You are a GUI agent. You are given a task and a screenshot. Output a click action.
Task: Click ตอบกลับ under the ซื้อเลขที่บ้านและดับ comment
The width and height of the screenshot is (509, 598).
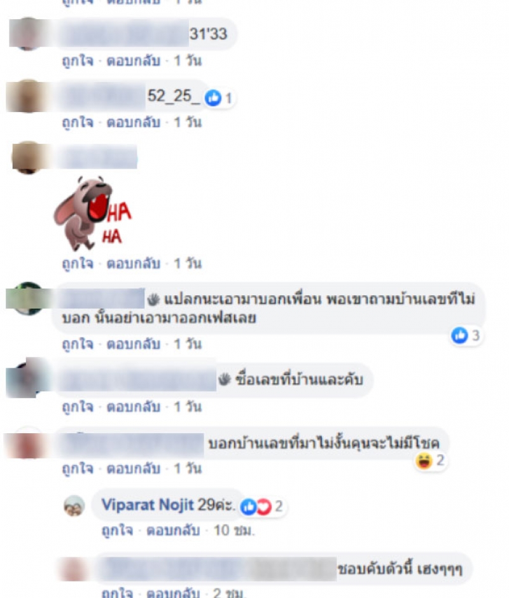coord(134,407)
